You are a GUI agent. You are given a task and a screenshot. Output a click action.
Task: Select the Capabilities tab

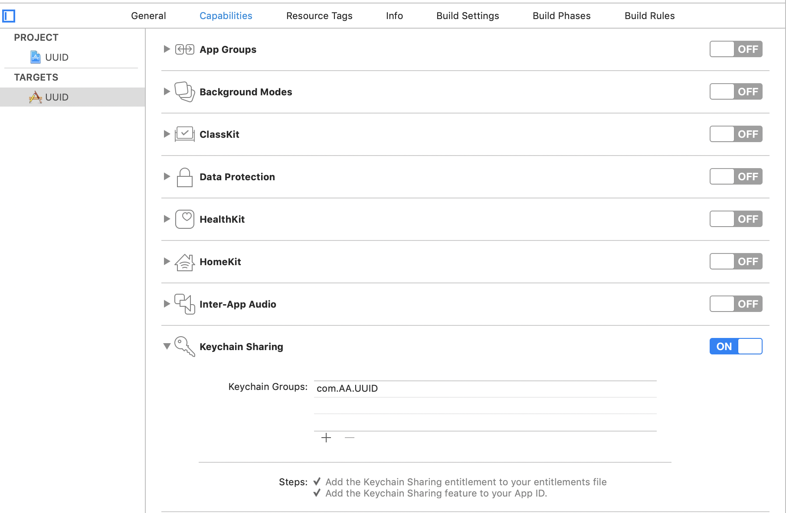tap(226, 16)
